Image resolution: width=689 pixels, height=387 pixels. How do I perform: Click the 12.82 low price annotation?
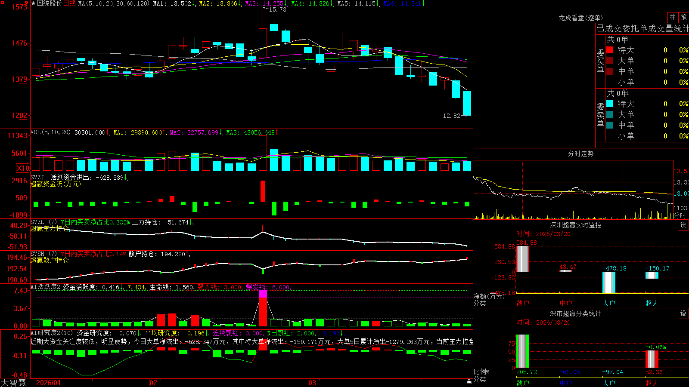(x=451, y=116)
